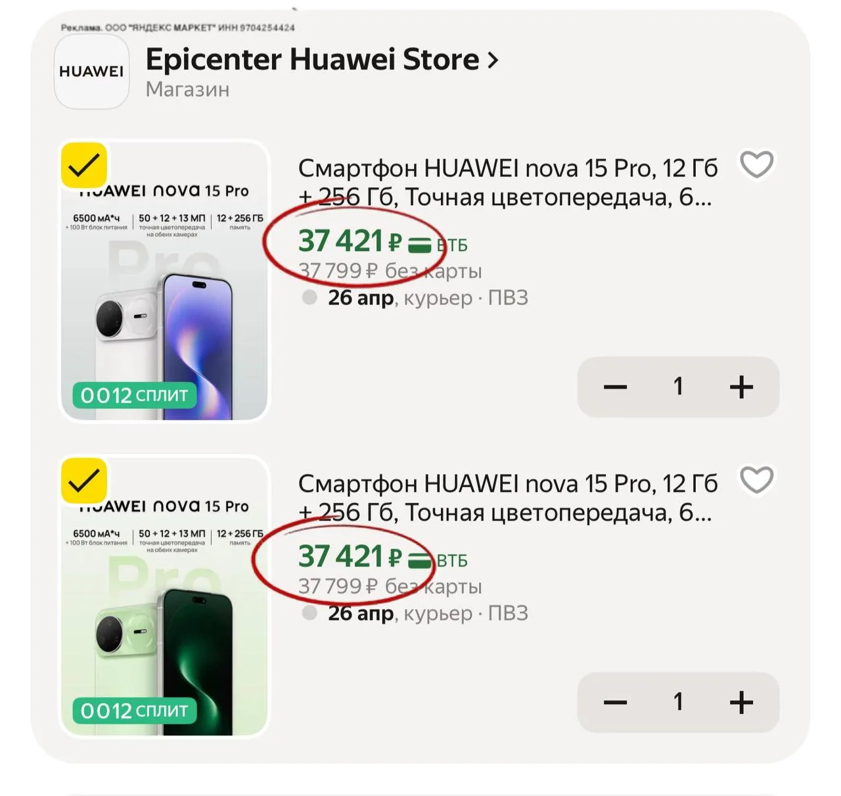Screen dimensions: 841x796
Task: Increase the first product's quantity
Action: pyautogui.click(x=741, y=386)
